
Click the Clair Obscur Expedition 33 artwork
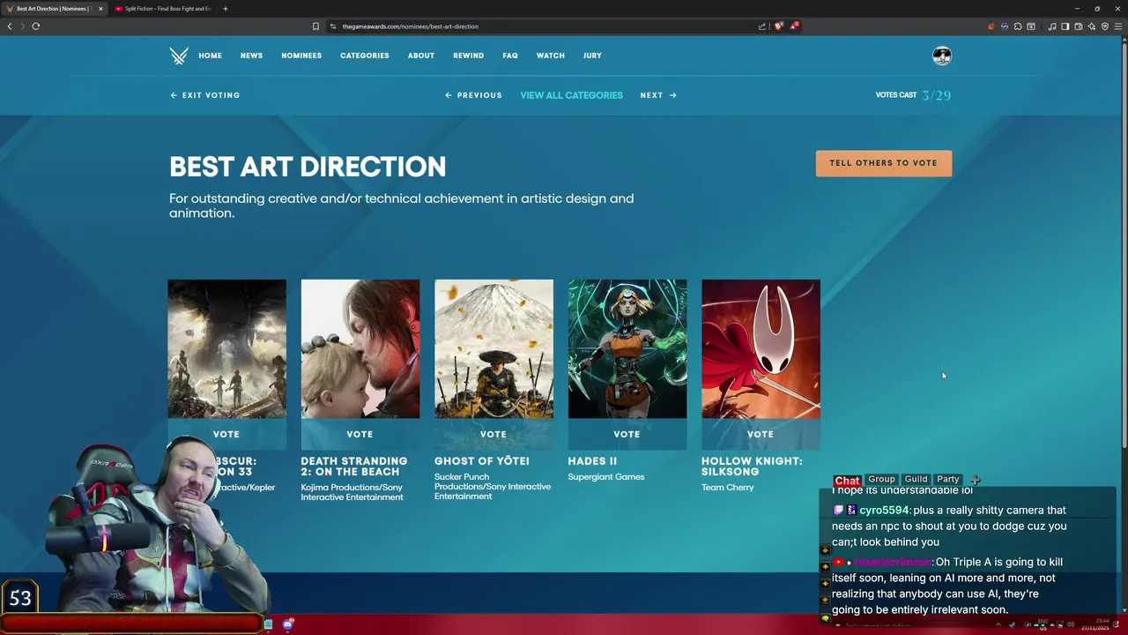coord(226,348)
